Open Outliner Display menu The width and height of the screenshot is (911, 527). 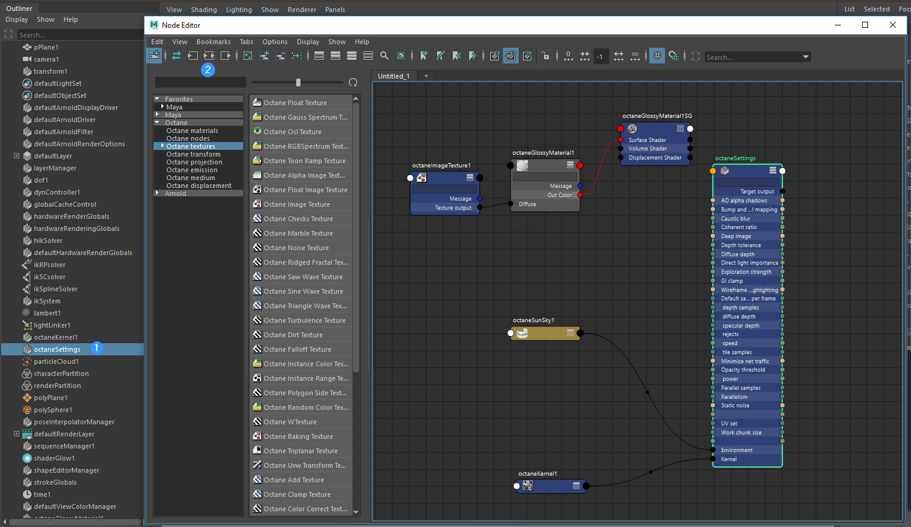click(x=17, y=19)
